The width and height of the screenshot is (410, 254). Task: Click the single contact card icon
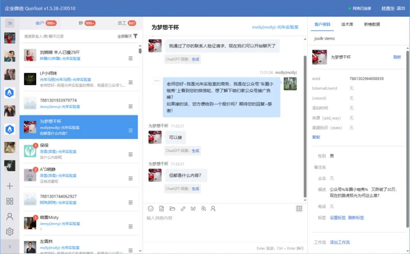coord(213,209)
